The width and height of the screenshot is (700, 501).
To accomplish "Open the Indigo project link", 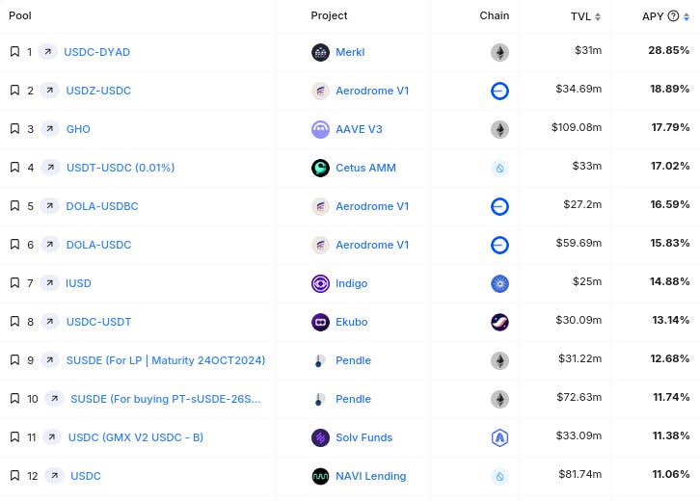I will pos(351,283).
